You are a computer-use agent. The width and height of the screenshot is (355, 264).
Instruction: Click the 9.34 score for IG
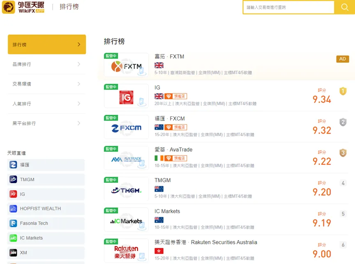[x=322, y=99]
